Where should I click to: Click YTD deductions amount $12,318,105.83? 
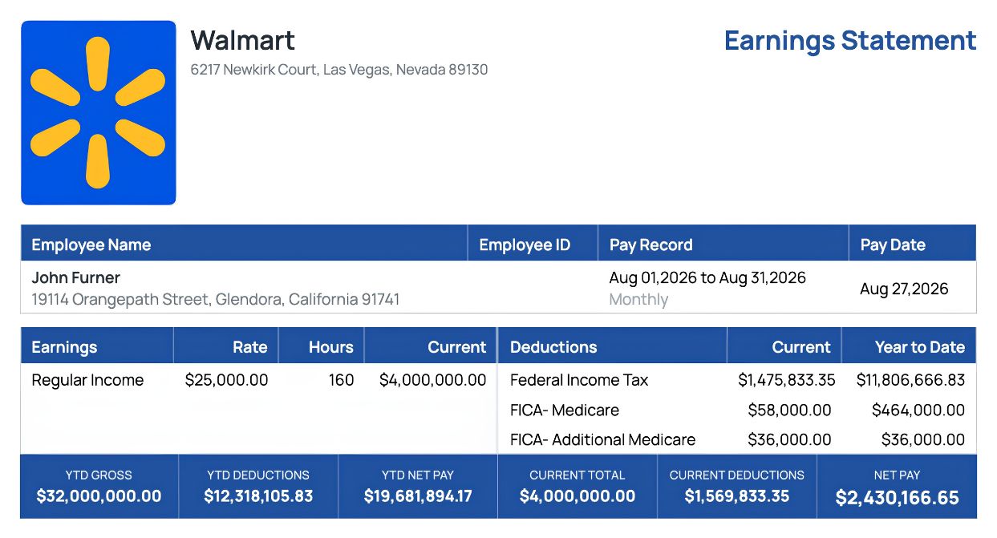pyautogui.click(x=258, y=496)
